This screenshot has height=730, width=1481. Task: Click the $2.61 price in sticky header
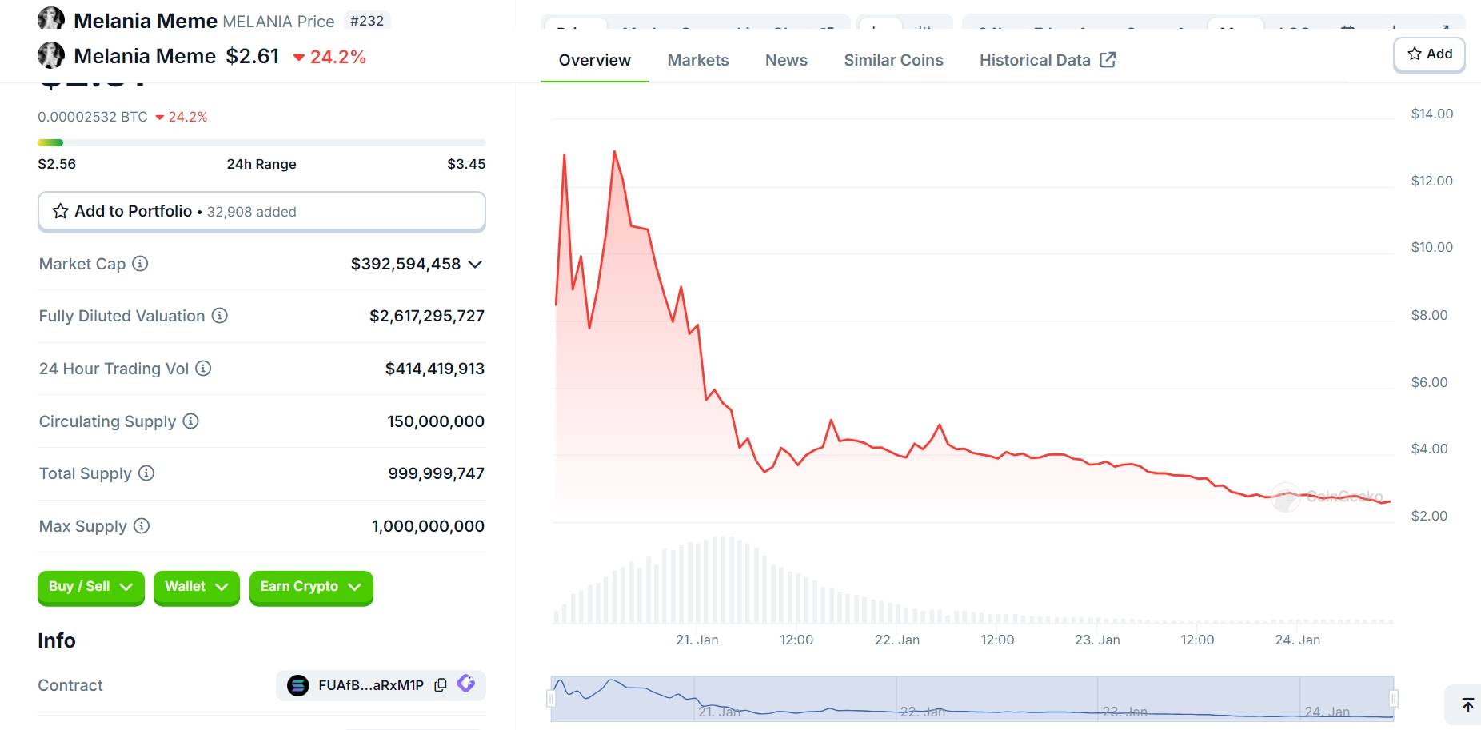pos(253,56)
